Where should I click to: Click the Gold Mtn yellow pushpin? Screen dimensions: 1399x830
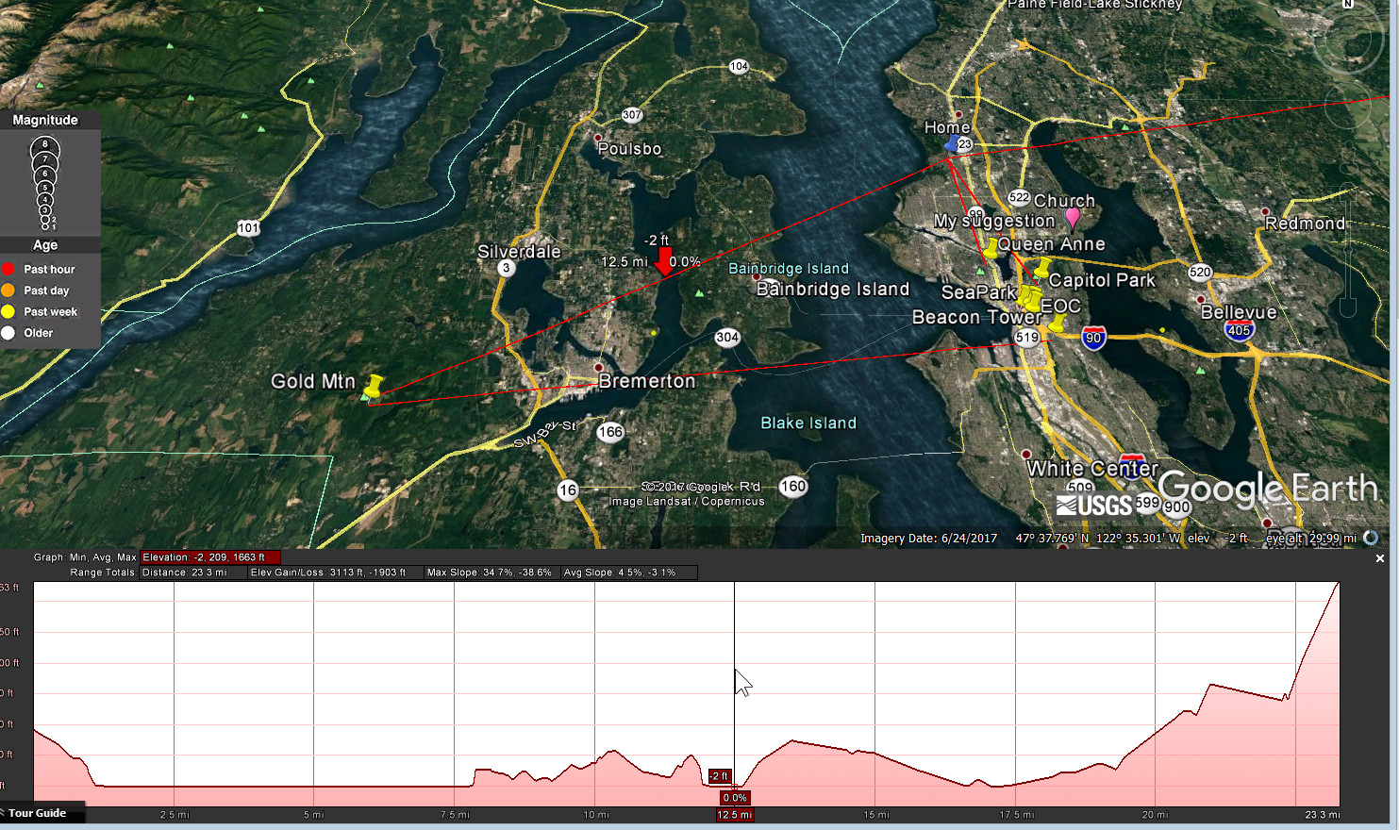pos(374,385)
